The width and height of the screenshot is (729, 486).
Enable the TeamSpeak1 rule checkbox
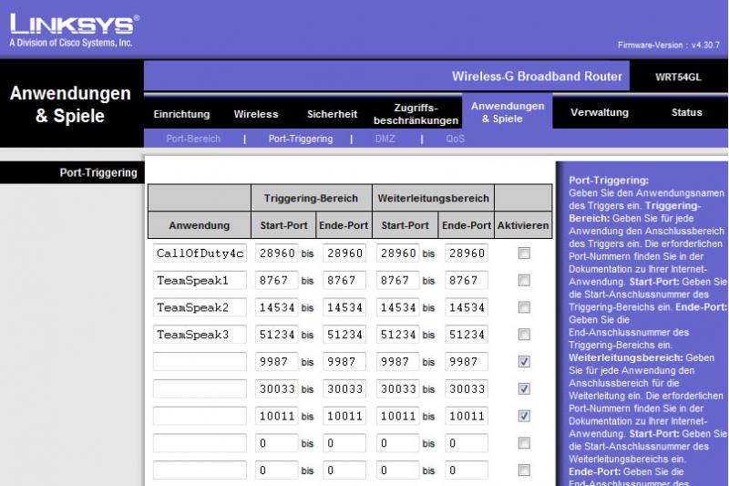524,281
